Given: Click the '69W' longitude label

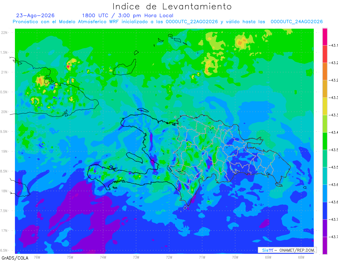Looking at the screenshot, I should tap(268, 257).
